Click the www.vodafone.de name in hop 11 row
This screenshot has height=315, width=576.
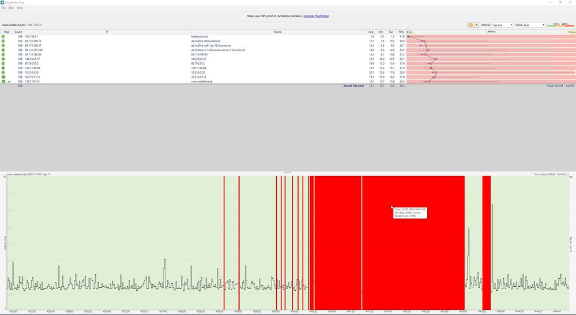pos(202,81)
